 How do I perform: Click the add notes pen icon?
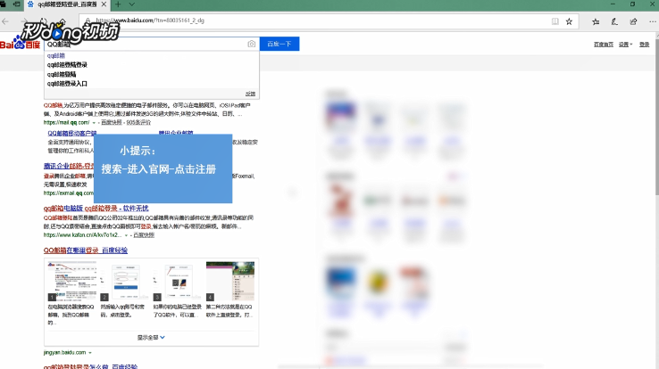click(614, 21)
